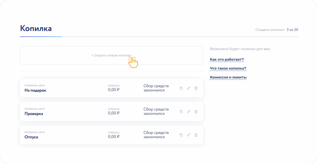The width and height of the screenshot is (317, 164).
Task: Select the «На подарок» goal name
Action: pos(35,90)
